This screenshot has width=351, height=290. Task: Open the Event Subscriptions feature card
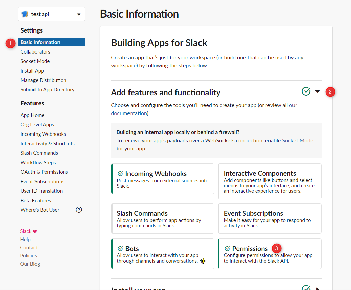(270, 219)
